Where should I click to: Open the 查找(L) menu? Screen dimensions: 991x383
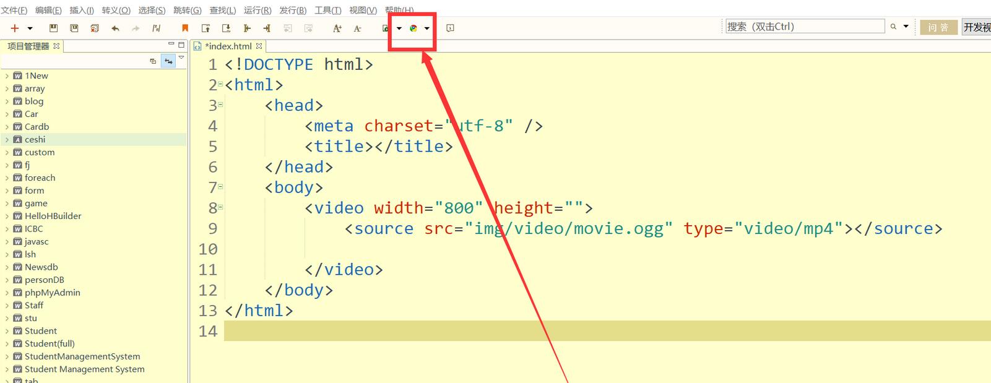click(222, 10)
